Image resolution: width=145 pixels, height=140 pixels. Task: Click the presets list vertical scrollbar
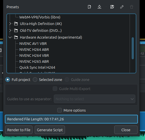[x=133, y=48]
